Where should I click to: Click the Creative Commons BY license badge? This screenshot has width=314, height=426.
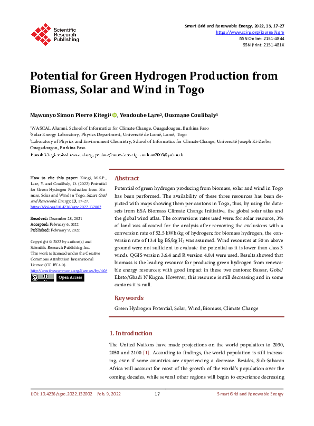click(x=42, y=277)
